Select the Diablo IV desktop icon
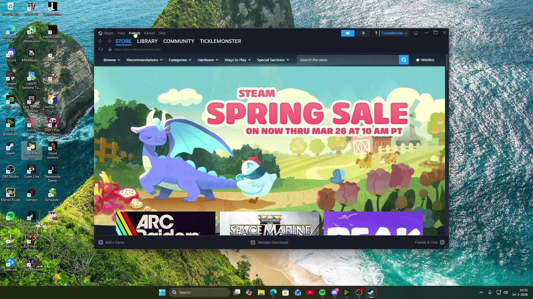This screenshot has height=299, width=533. (31, 9)
